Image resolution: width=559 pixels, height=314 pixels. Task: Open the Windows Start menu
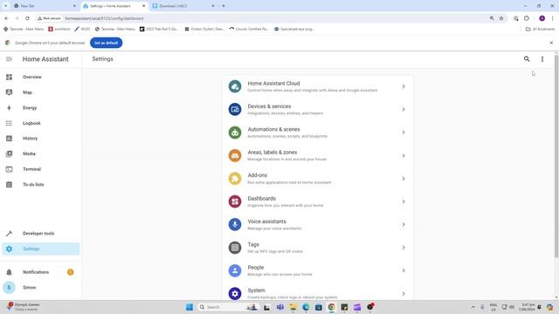pyautogui.click(x=190, y=307)
